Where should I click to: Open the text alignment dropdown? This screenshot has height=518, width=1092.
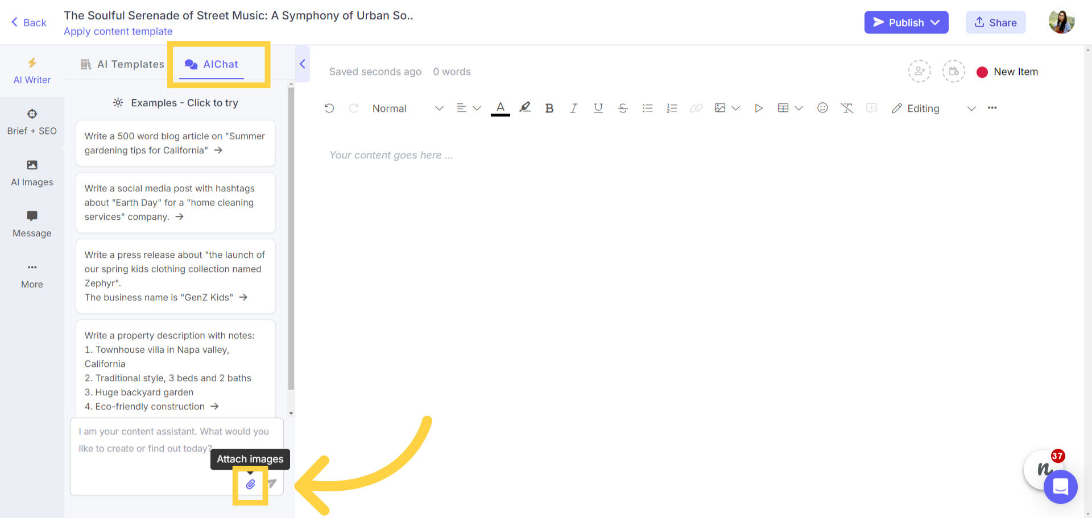(469, 108)
